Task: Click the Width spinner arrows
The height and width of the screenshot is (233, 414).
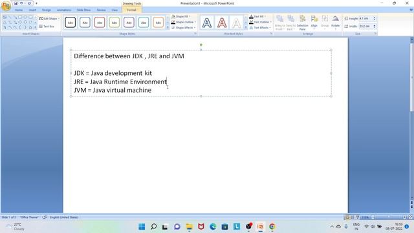Action: 375,26
